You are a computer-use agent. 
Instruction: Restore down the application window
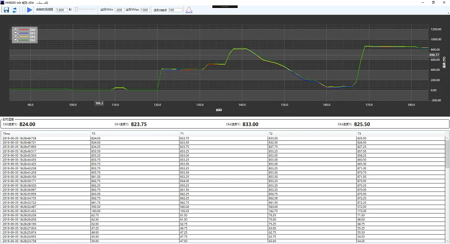(x=433, y=3)
